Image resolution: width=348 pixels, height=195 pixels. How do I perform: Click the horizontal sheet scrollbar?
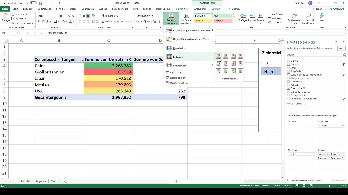tap(227, 181)
